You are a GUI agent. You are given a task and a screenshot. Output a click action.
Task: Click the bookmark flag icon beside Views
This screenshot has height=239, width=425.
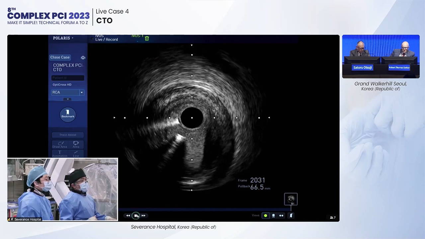[291, 216]
